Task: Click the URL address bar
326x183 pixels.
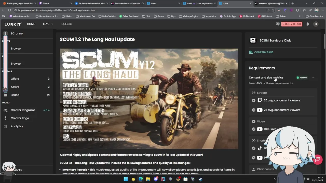Action: tap(140, 10)
